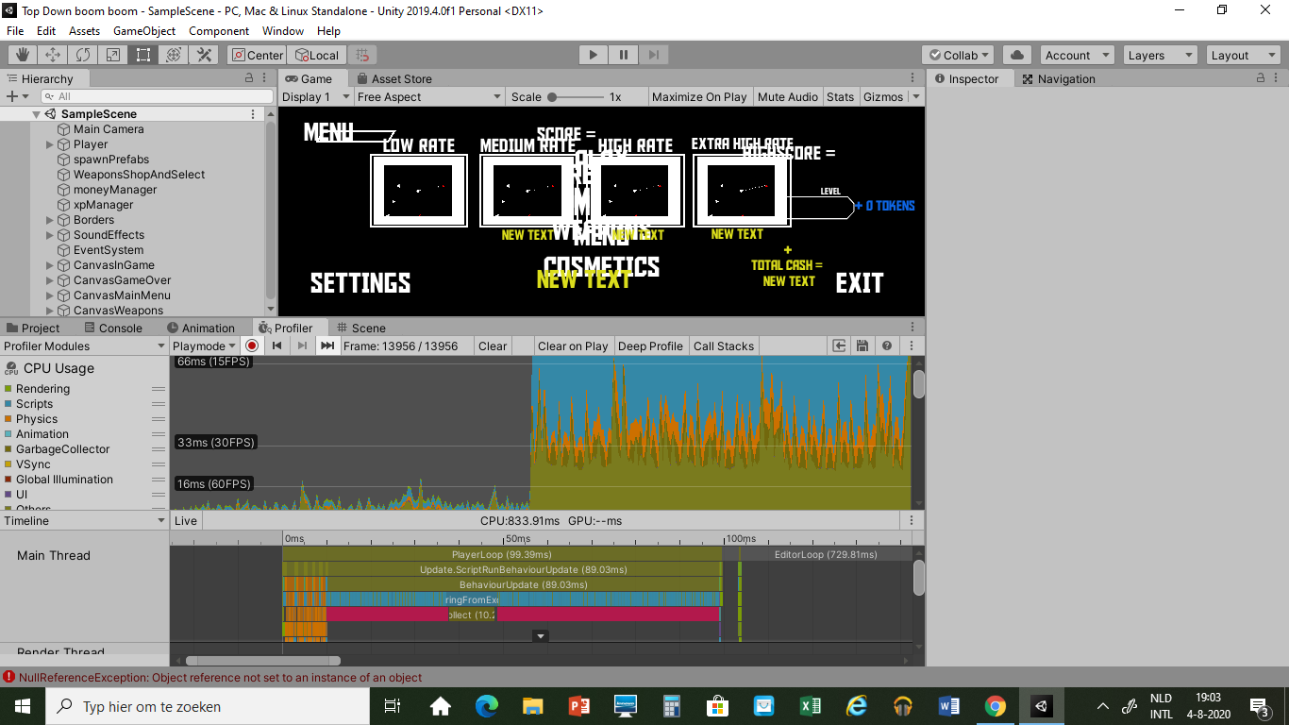1289x725 pixels.
Task: Open the Component menu
Action: click(219, 31)
